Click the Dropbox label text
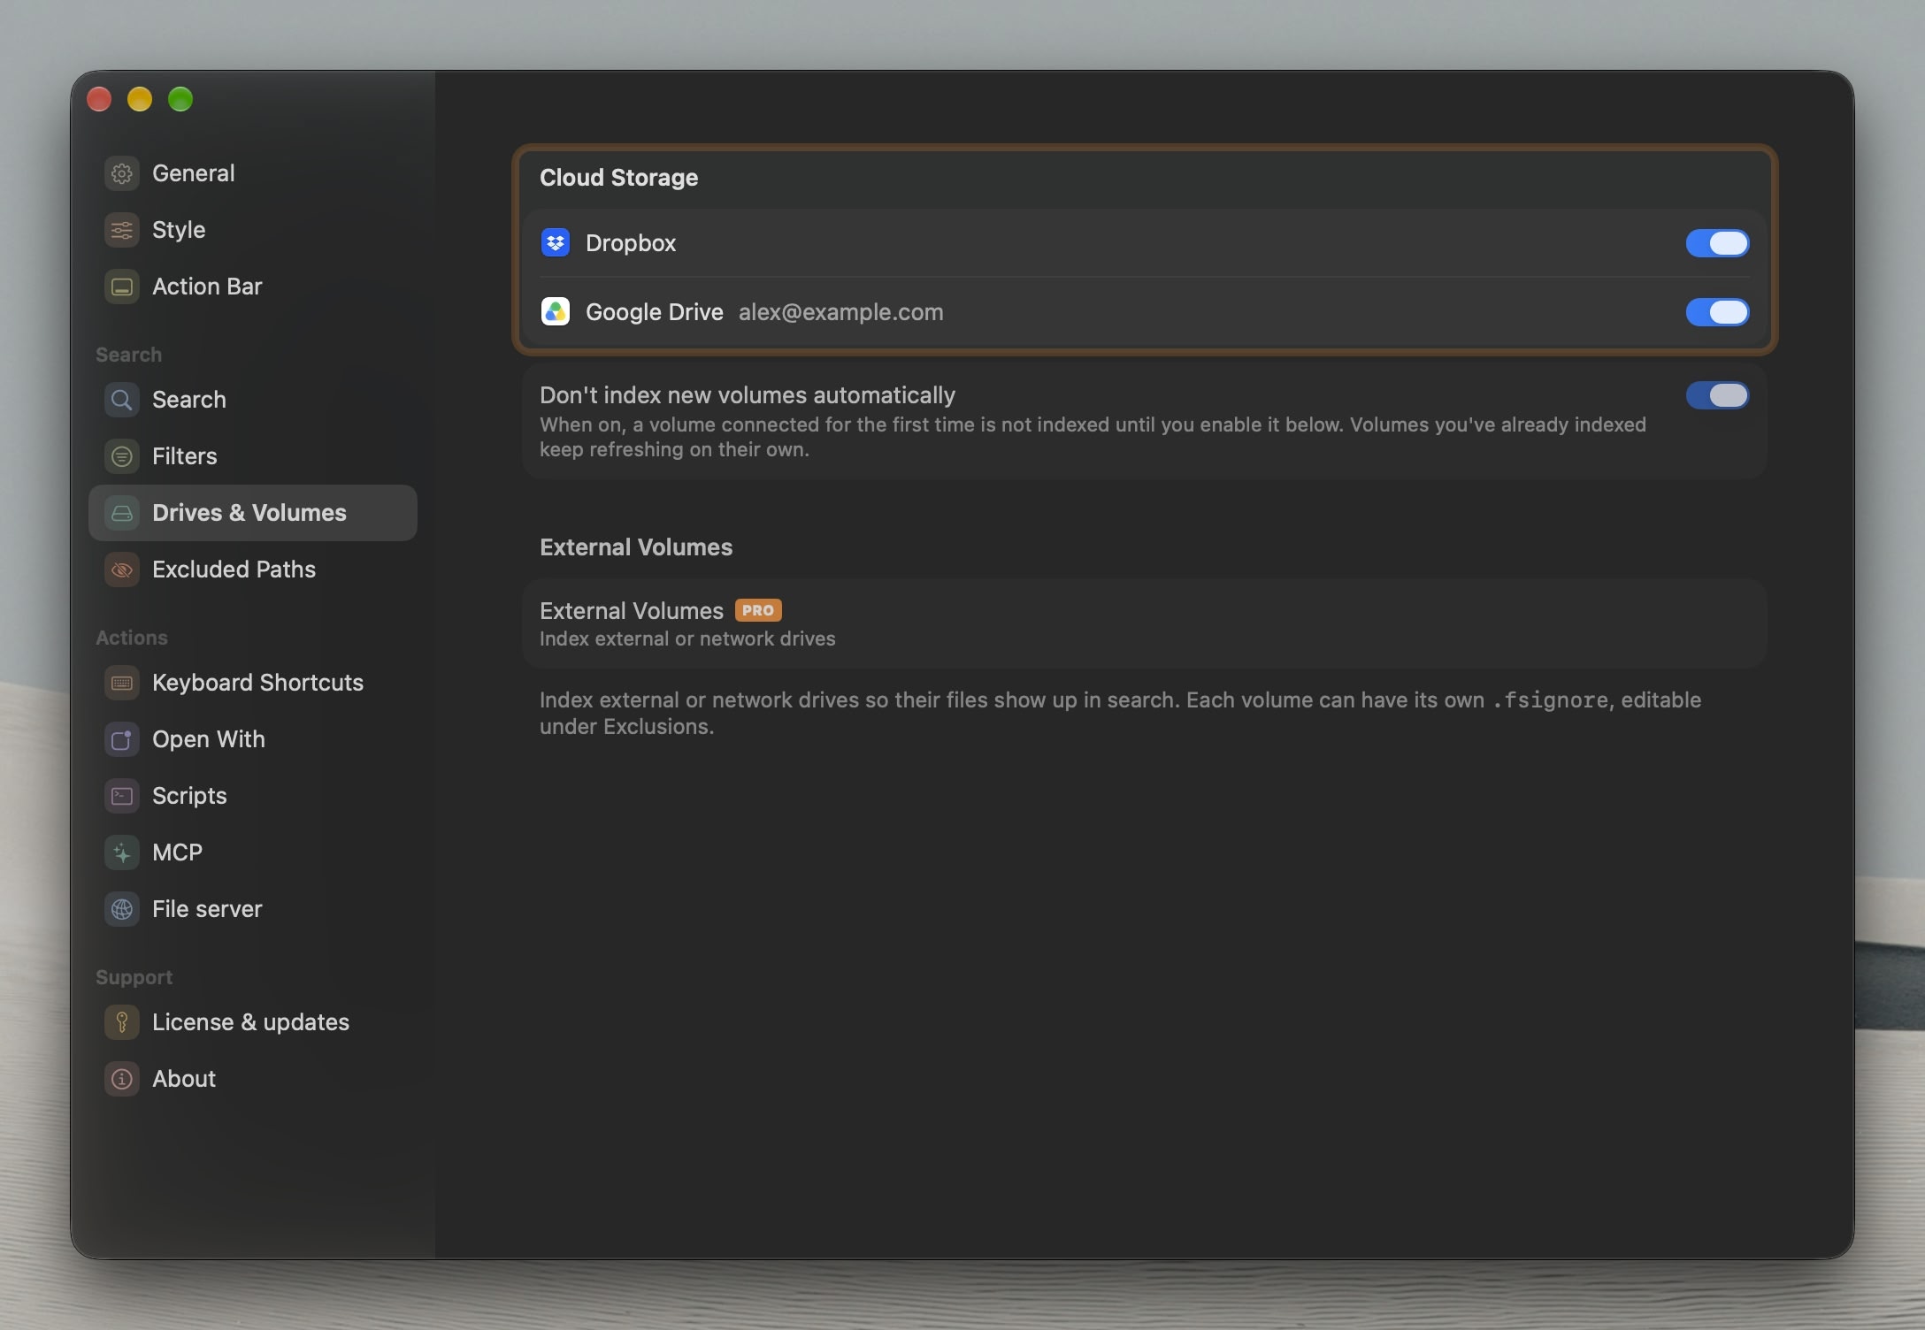 [631, 243]
